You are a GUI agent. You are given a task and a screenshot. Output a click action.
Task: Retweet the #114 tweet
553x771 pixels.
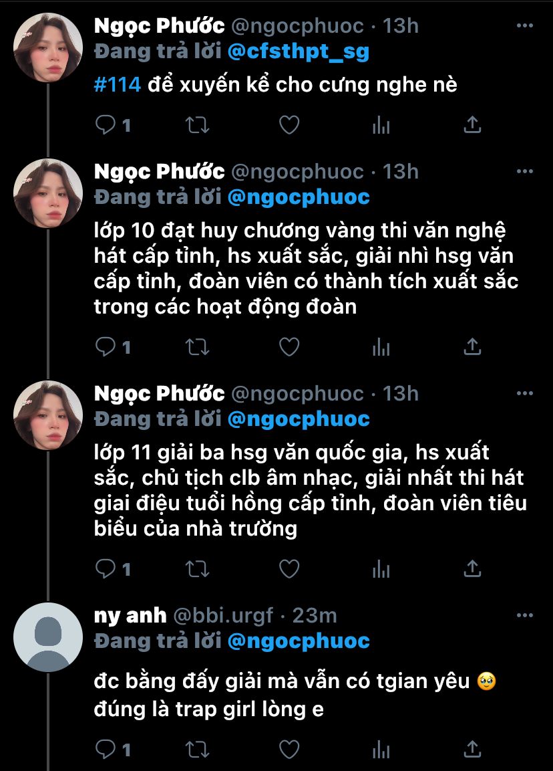(x=197, y=125)
